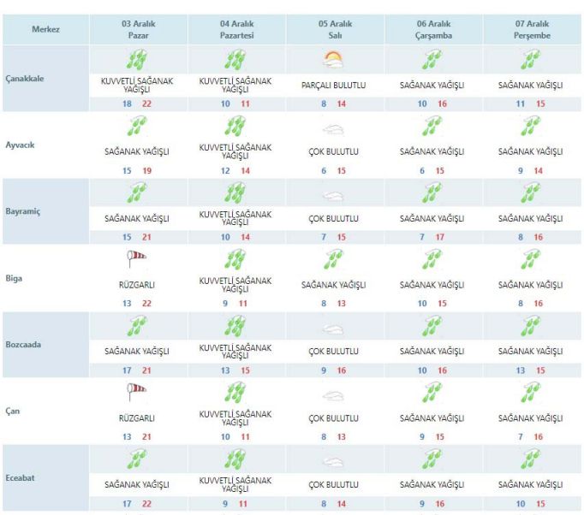Image resolution: width=584 pixels, height=515 pixels.
Task: Click PARÇALI BULUTLU label for Çanakkale
Action: pyautogui.click(x=333, y=86)
